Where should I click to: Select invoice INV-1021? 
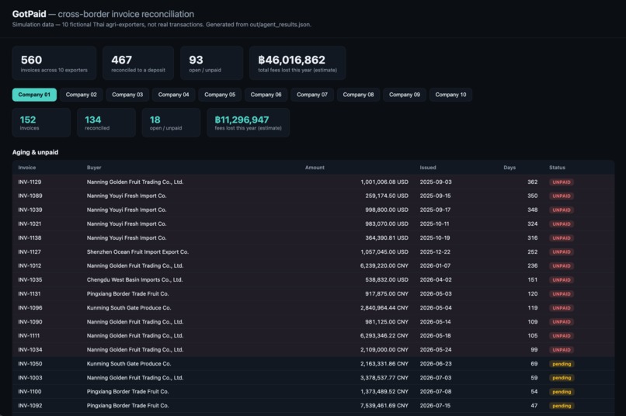313,224
